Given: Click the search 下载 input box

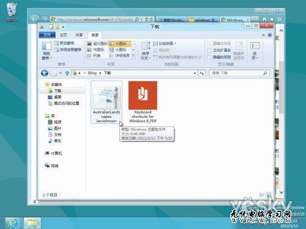Looking at the screenshot, I should click(x=239, y=73).
